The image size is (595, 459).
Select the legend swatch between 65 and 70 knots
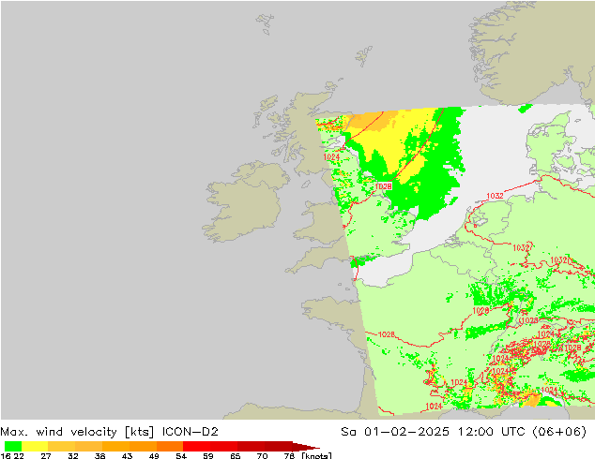tap(251, 446)
